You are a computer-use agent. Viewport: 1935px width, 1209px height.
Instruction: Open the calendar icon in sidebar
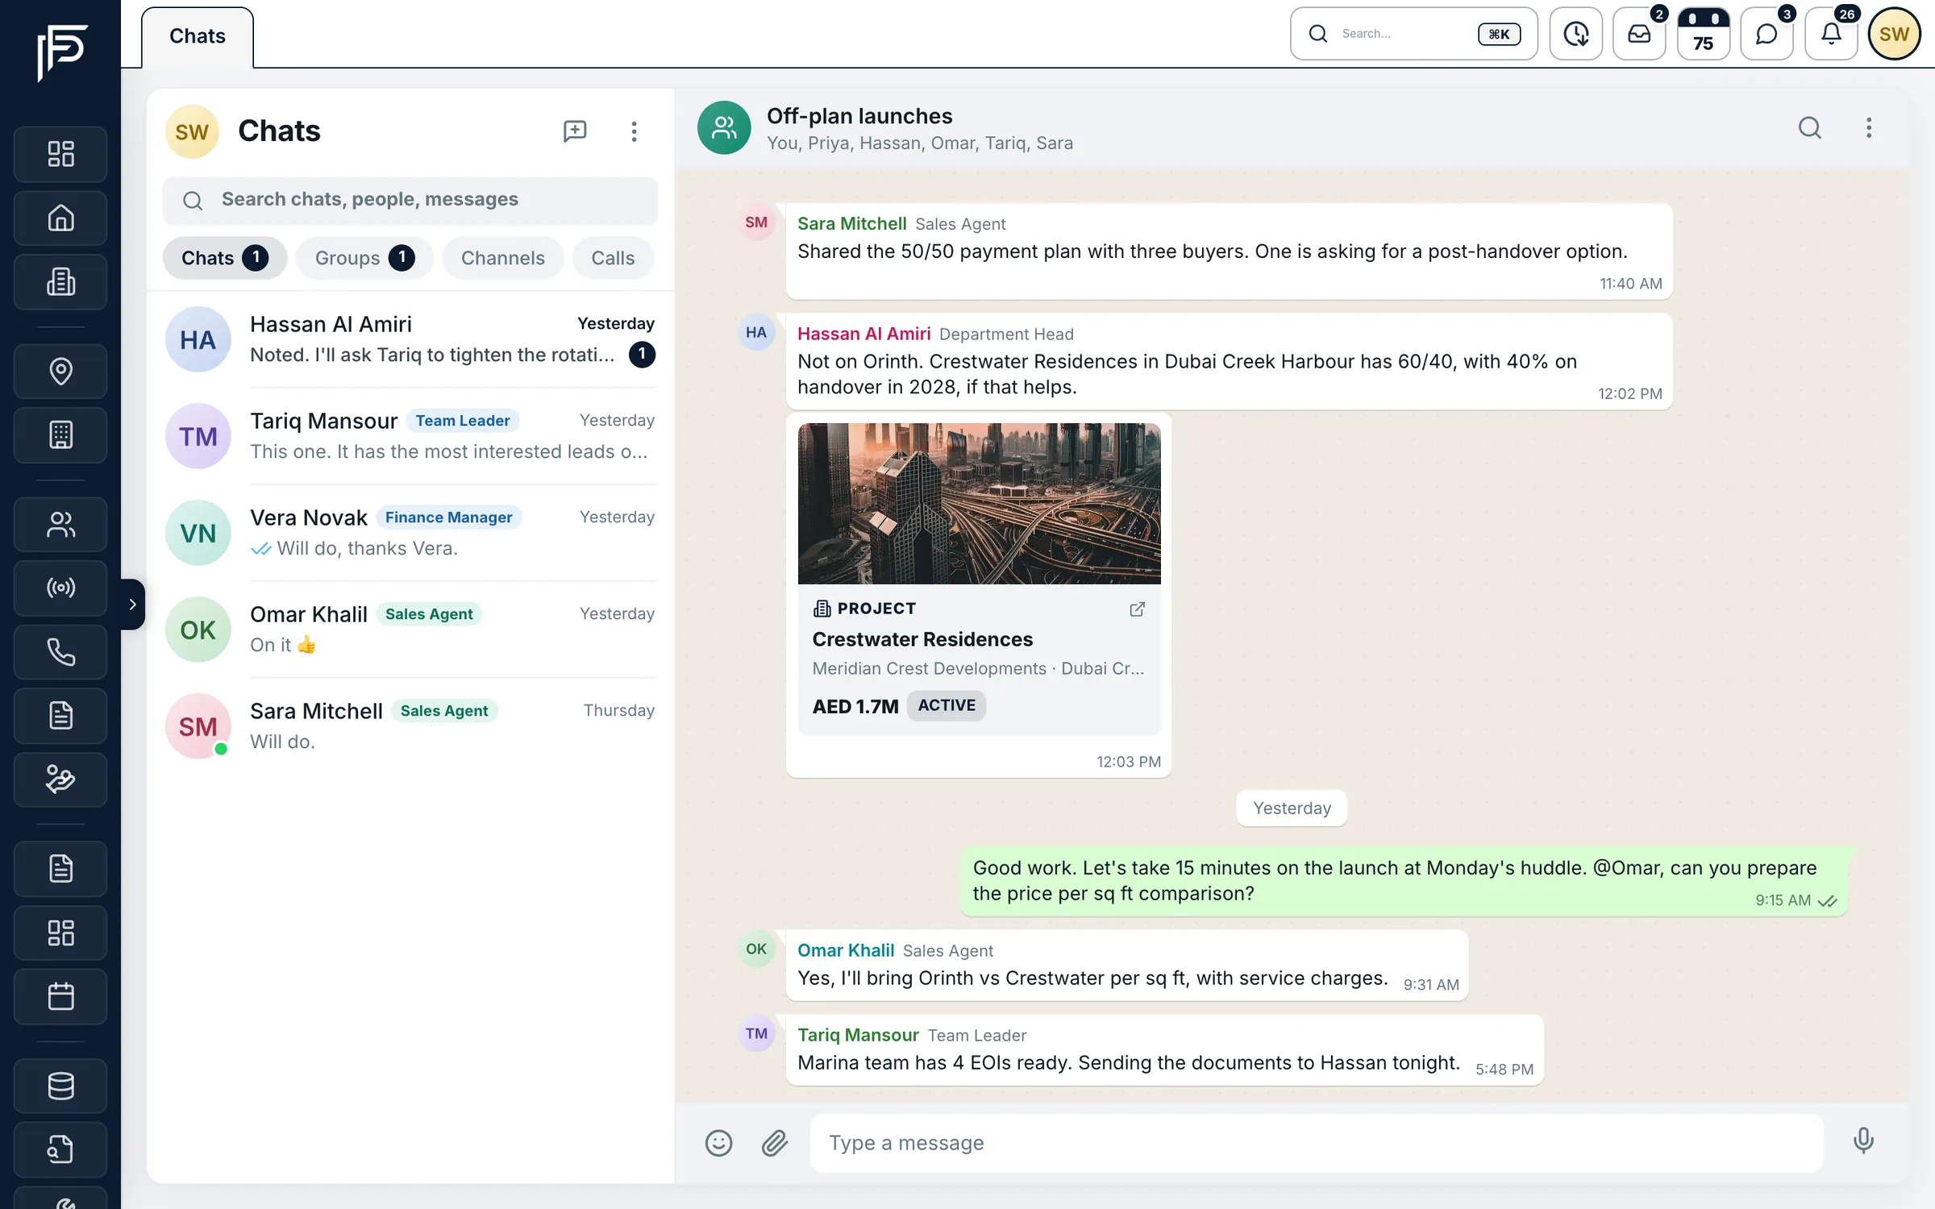[60, 996]
